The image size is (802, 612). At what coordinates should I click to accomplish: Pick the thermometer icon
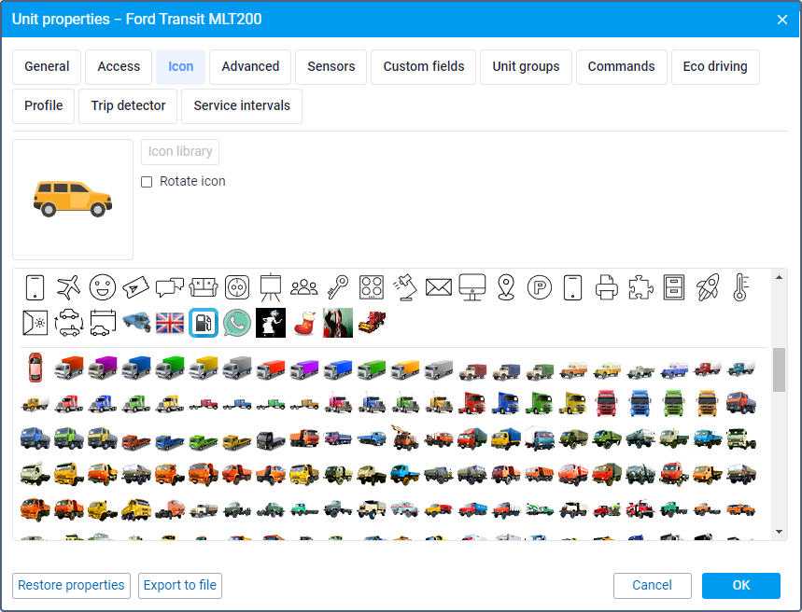coord(741,286)
